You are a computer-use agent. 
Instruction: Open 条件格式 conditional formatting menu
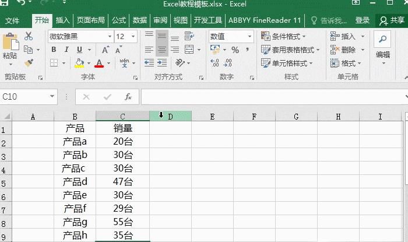tap(283, 36)
